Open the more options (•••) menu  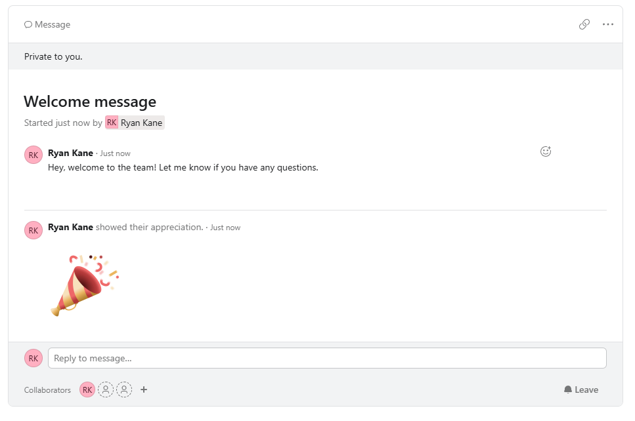[x=607, y=24]
